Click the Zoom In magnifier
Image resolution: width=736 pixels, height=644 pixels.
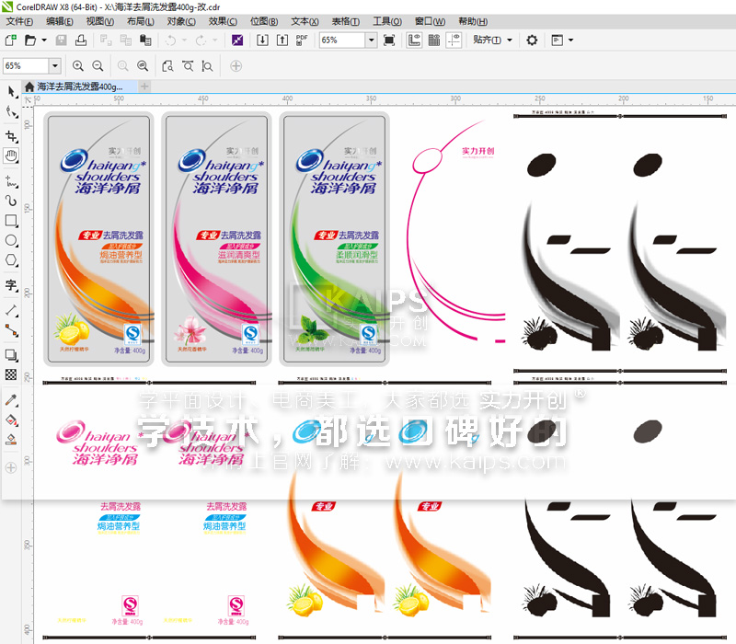(x=78, y=66)
